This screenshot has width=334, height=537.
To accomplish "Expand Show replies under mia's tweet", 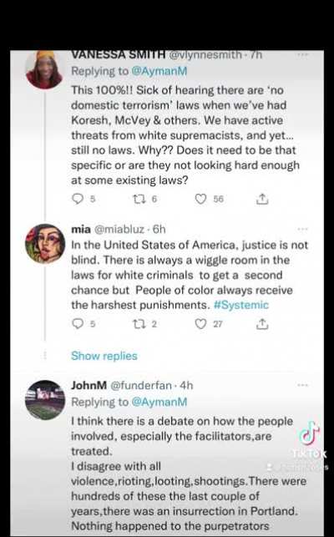I will point(104,356).
